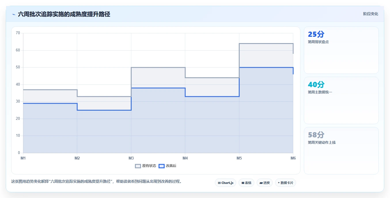Click the icon inside the 表格 tag
The image size is (390, 198).
[x=243, y=183]
